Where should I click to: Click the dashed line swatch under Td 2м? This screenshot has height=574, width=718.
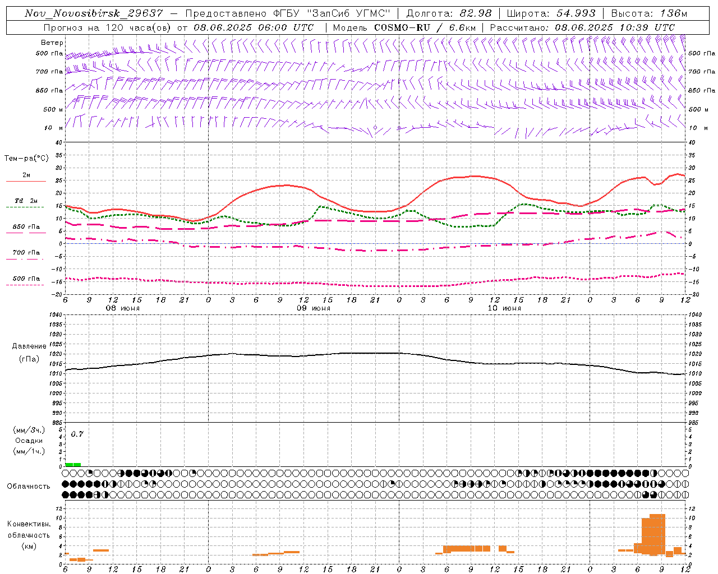click(x=26, y=207)
